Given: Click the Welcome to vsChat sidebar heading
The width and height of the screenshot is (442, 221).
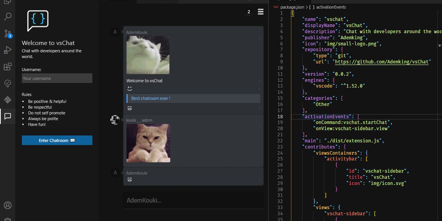Looking at the screenshot, I should [x=48, y=43].
